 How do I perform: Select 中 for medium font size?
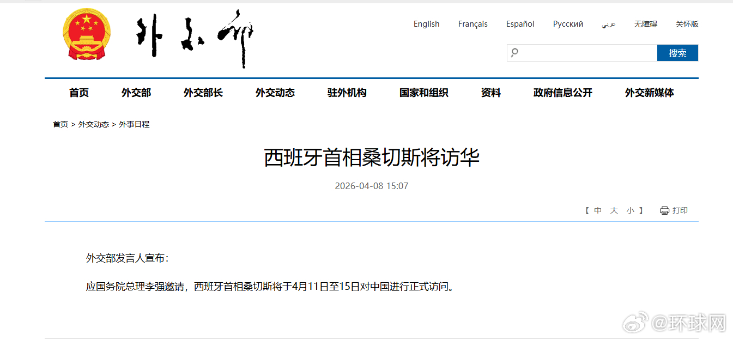click(597, 210)
